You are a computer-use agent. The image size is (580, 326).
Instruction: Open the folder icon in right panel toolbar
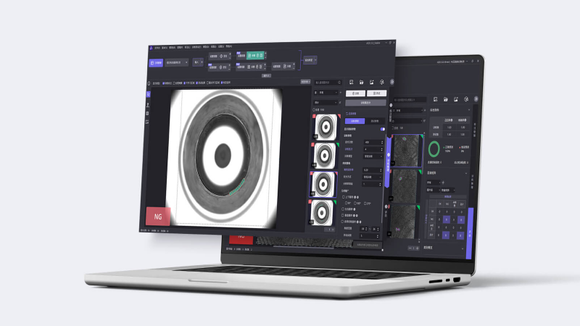click(x=360, y=83)
